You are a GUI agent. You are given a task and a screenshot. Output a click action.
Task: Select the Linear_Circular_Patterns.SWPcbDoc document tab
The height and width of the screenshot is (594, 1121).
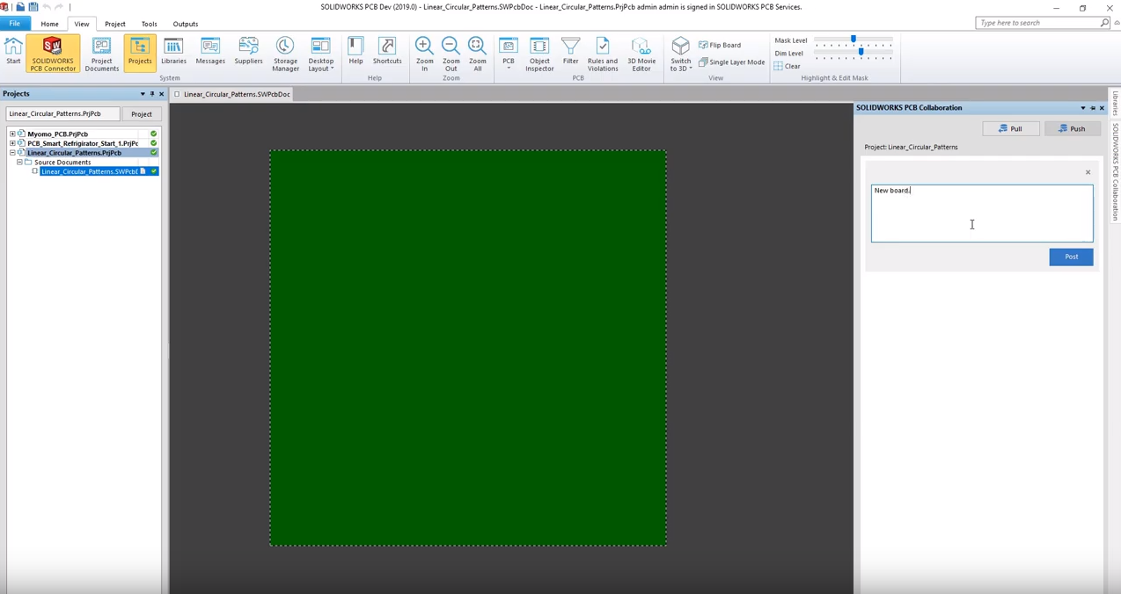click(231, 94)
